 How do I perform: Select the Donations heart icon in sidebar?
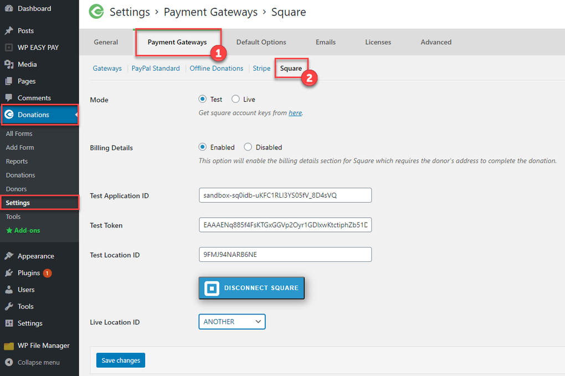9,115
